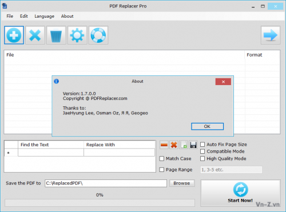
Task: Click the blue X remove file icon
Action: [35, 35]
